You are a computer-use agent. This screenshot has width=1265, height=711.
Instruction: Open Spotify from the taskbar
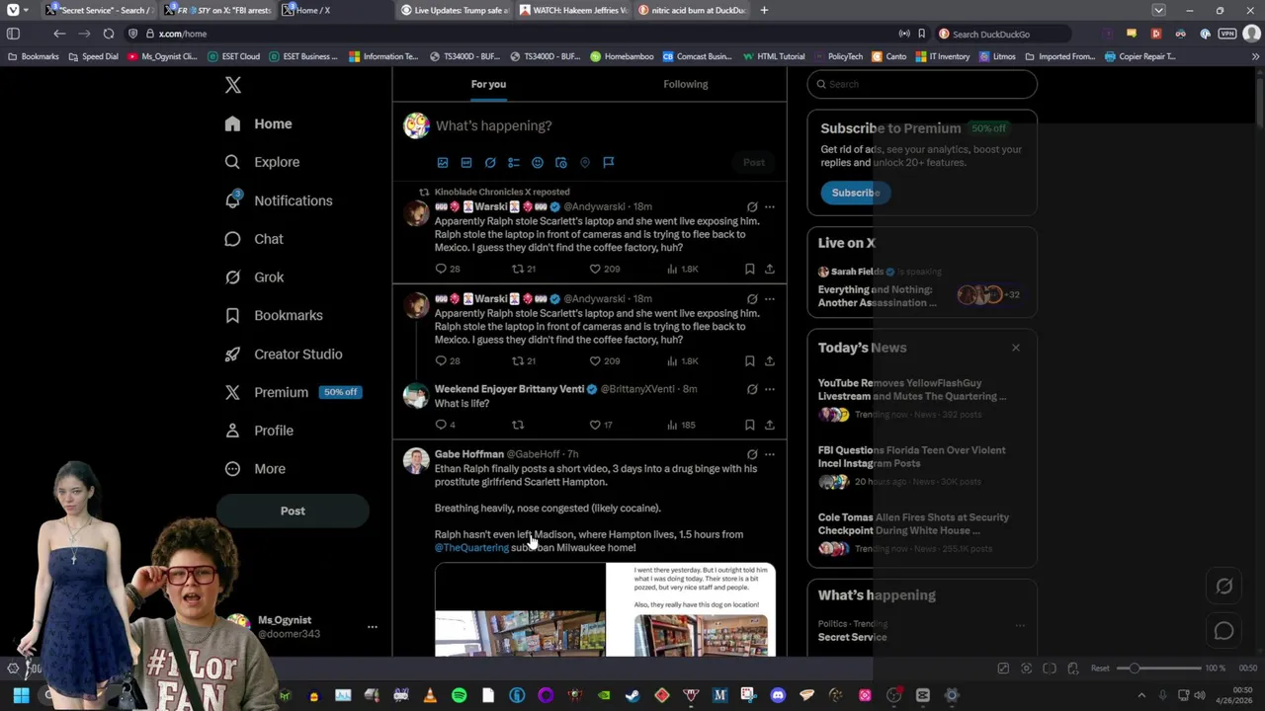point(459,696)
